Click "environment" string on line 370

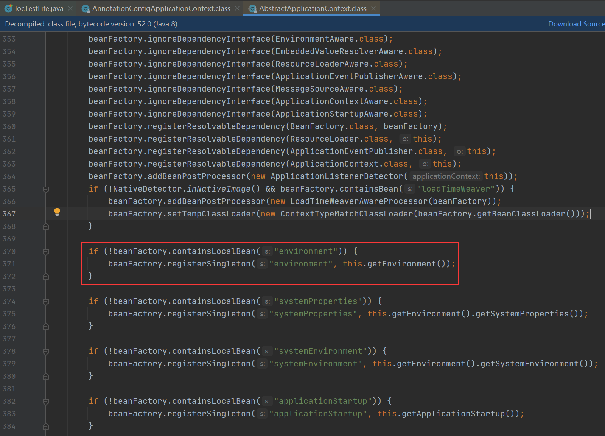(306, 251)
